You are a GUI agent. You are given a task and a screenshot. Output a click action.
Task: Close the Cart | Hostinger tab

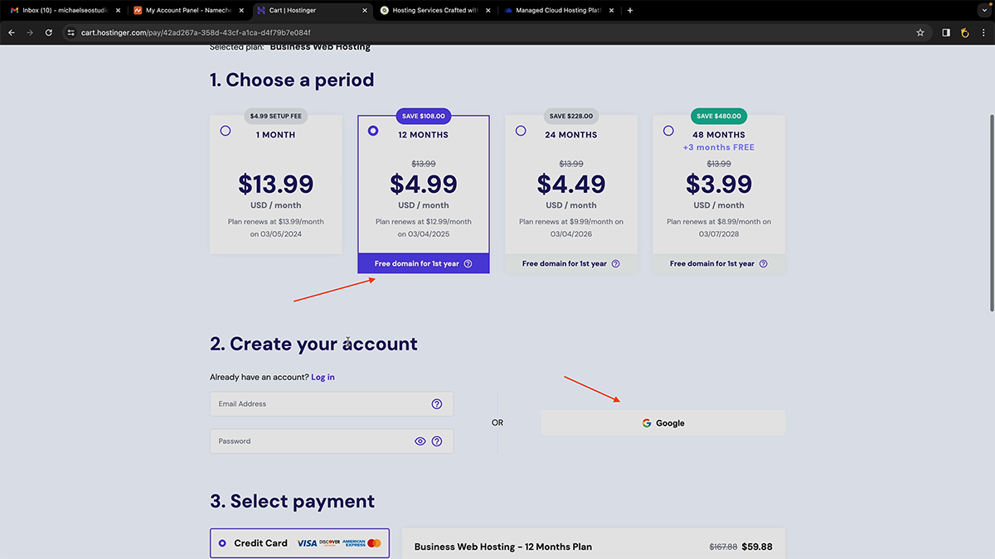tap(365, 11)
